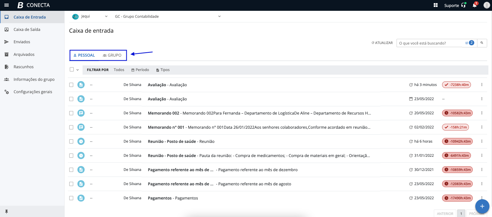
Task: Click the search magnifier icon
Action: 482,43
